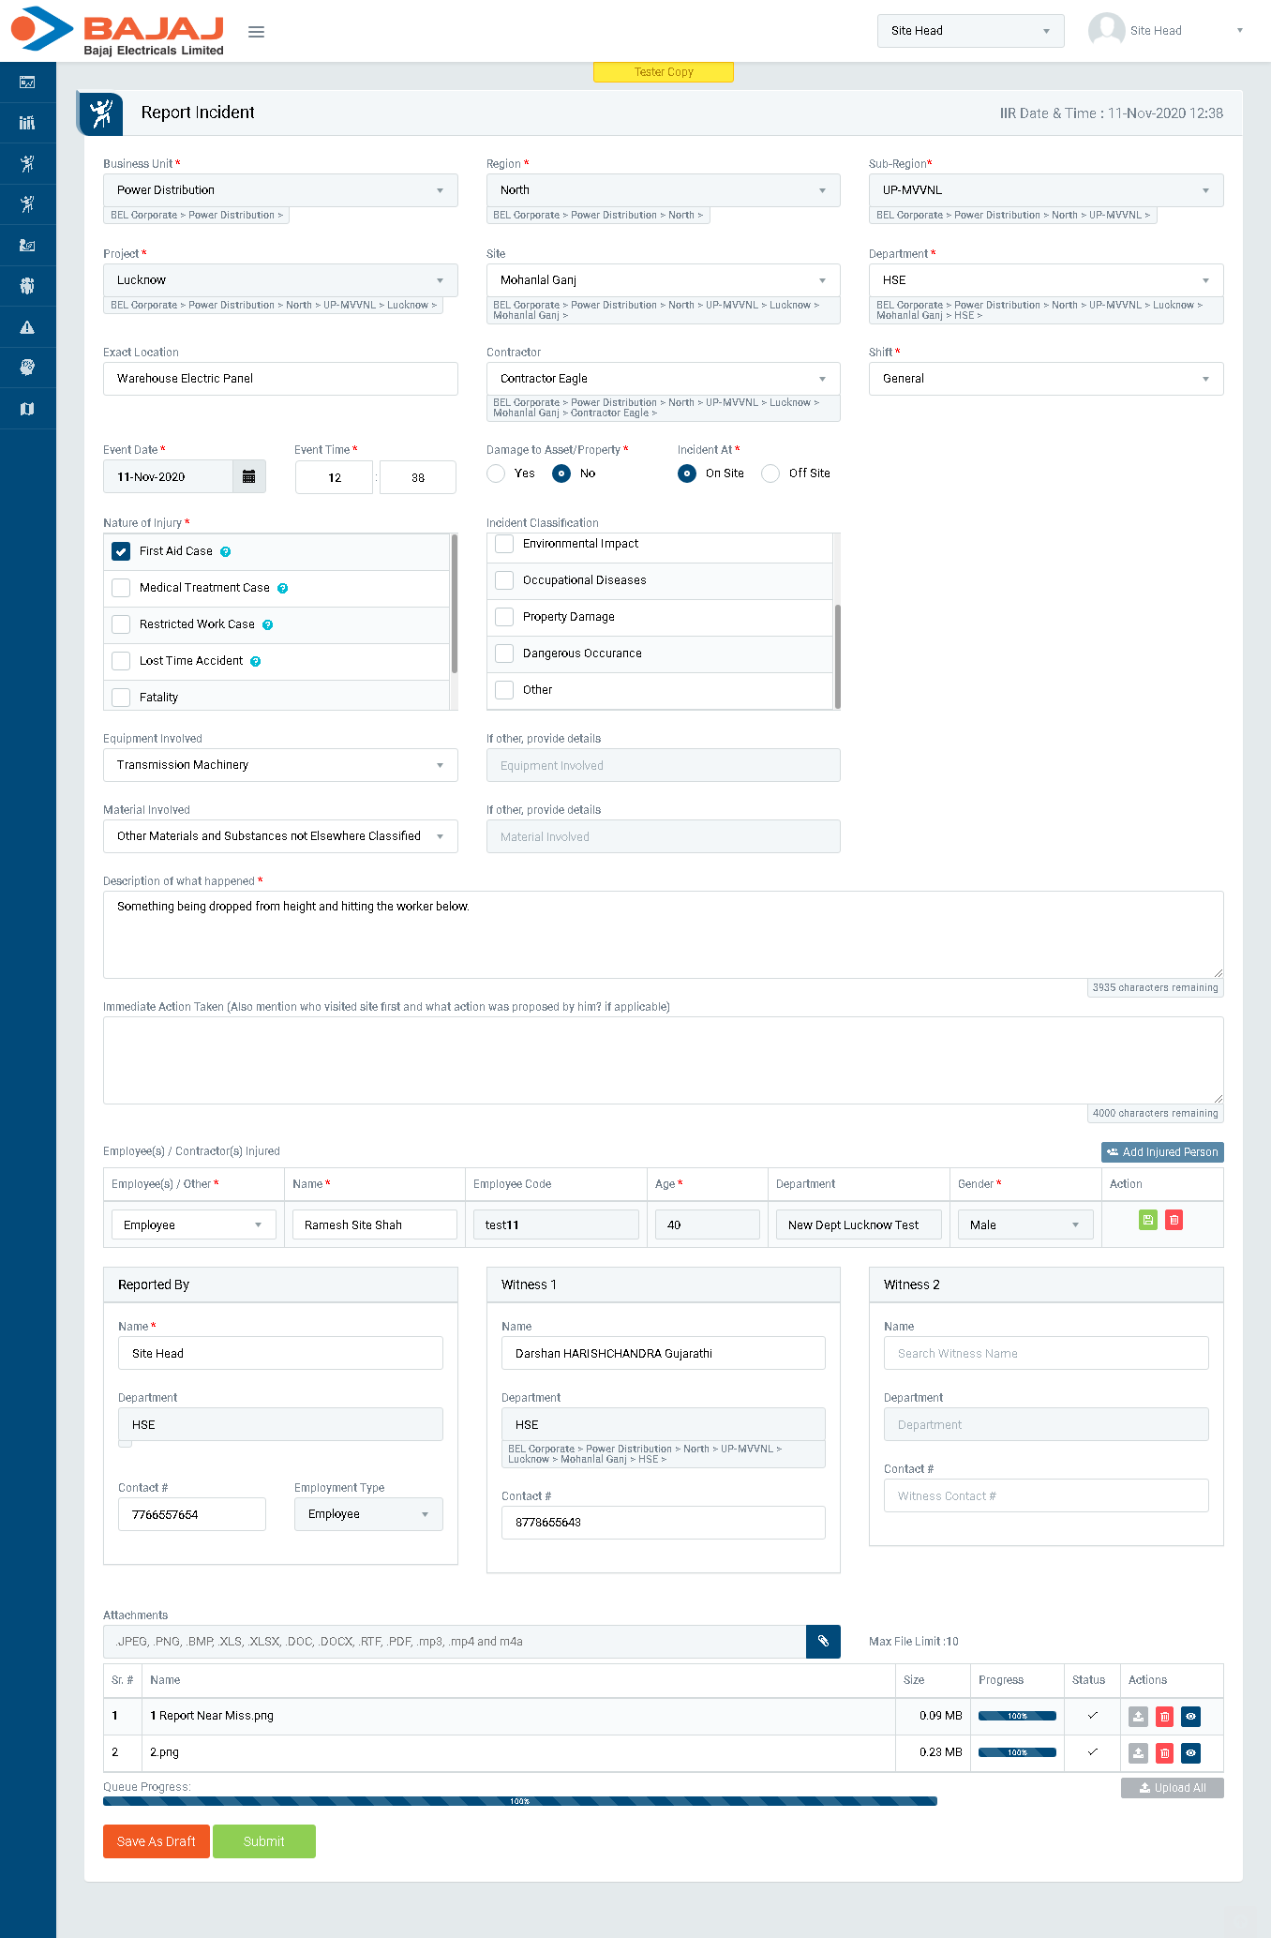Open the warning triangle sidebar item

pos(27,327)
